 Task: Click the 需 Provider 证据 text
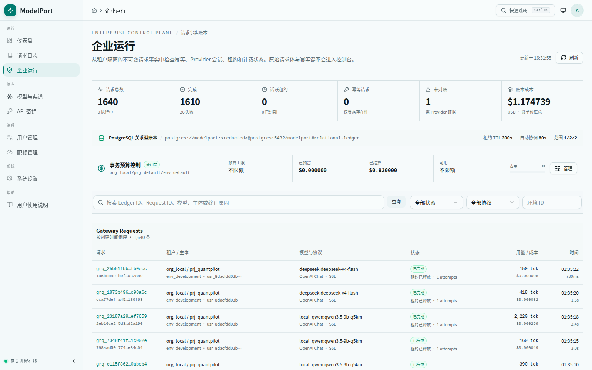pos(441,112)
